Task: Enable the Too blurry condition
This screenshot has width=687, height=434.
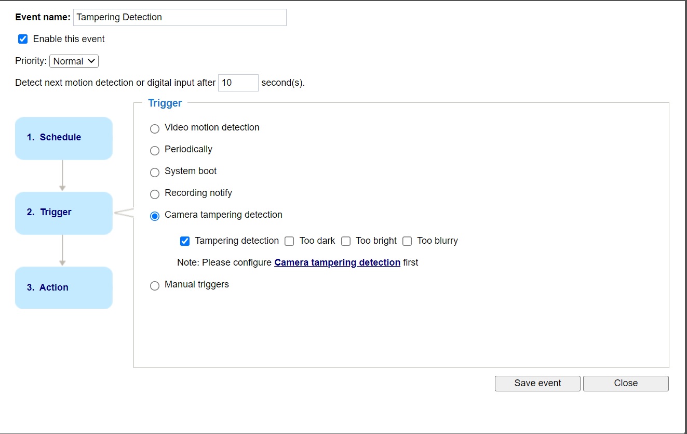Action: [x=407, y=241]
